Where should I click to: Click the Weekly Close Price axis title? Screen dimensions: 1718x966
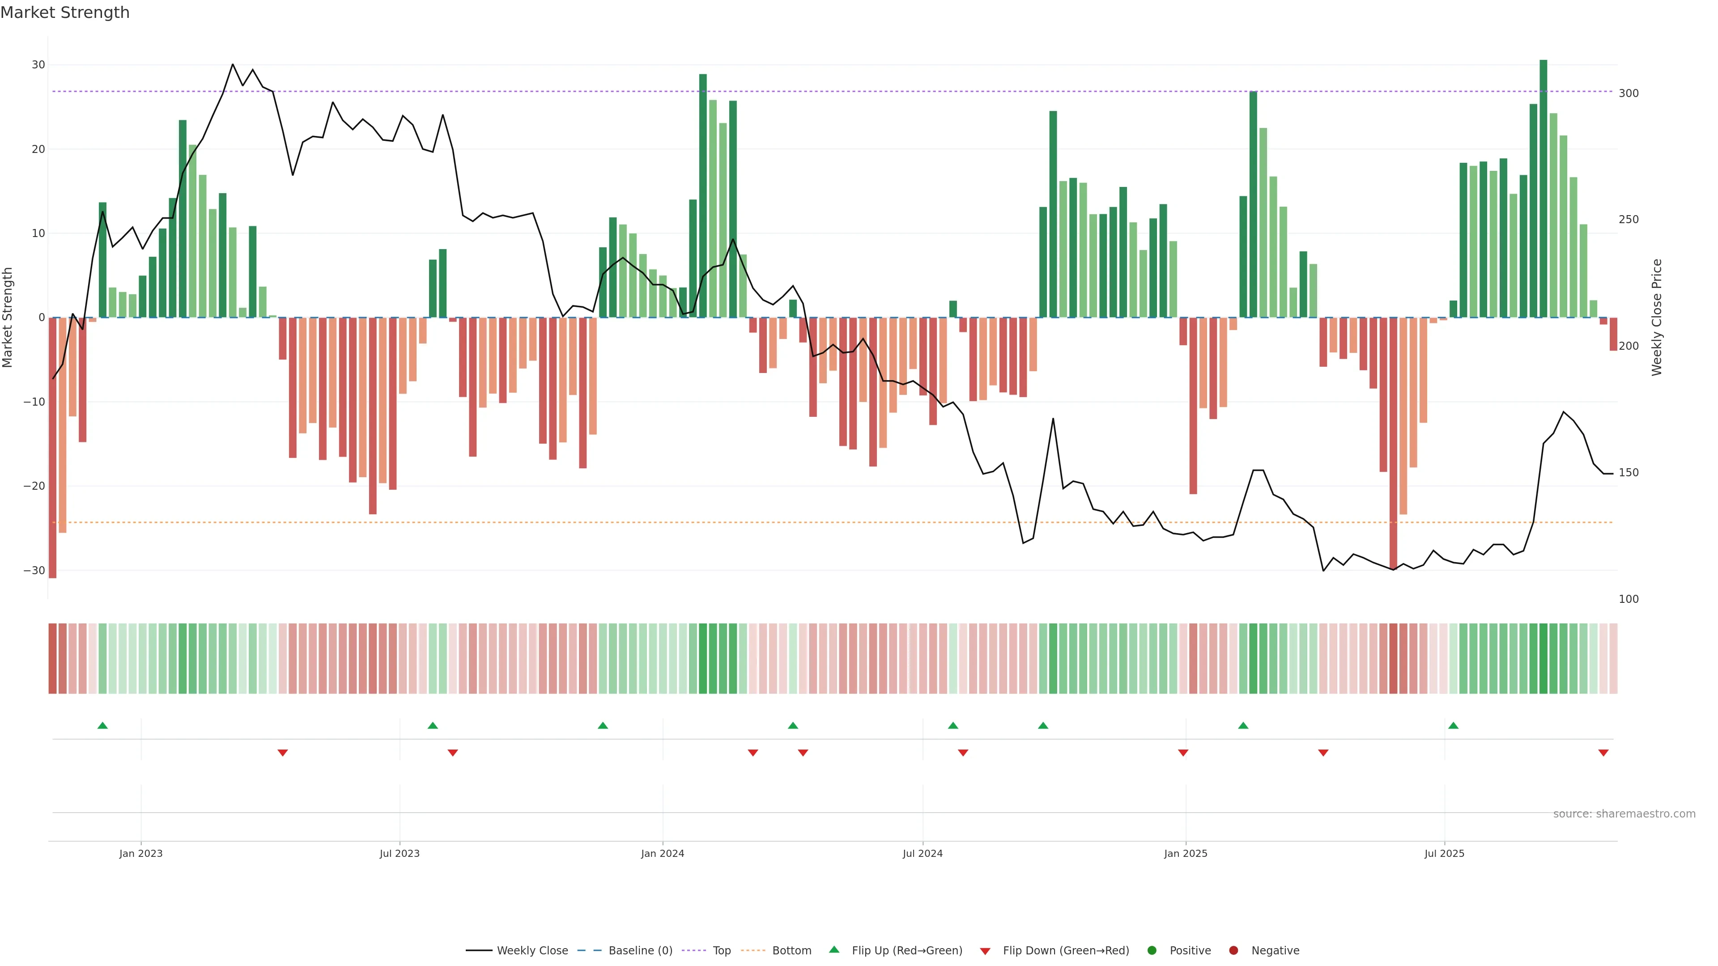click(1657, 318)
